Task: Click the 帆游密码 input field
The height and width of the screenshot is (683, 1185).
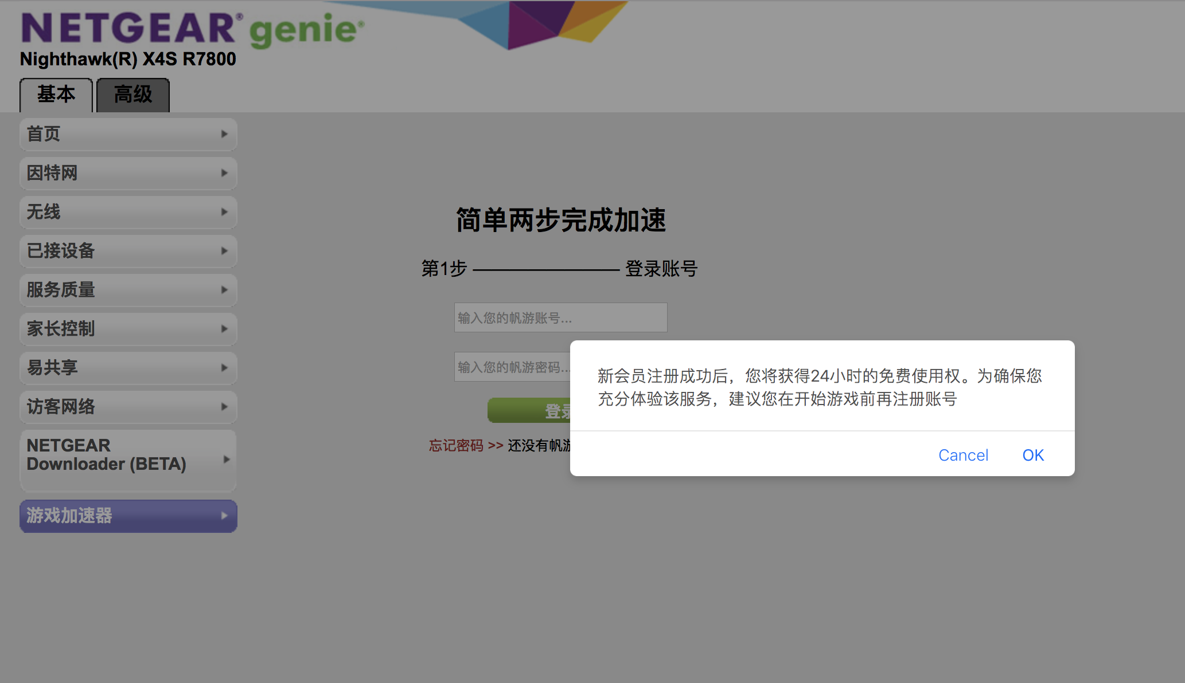Action: (x=512, y=367)
